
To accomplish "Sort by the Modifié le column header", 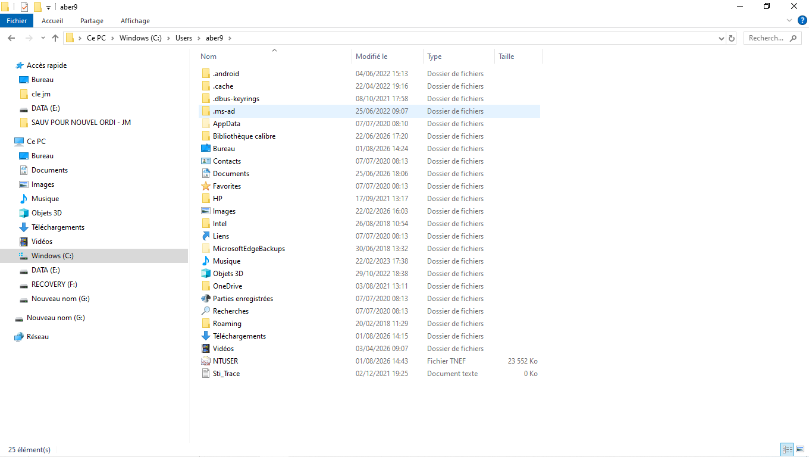I will (371, 57).
